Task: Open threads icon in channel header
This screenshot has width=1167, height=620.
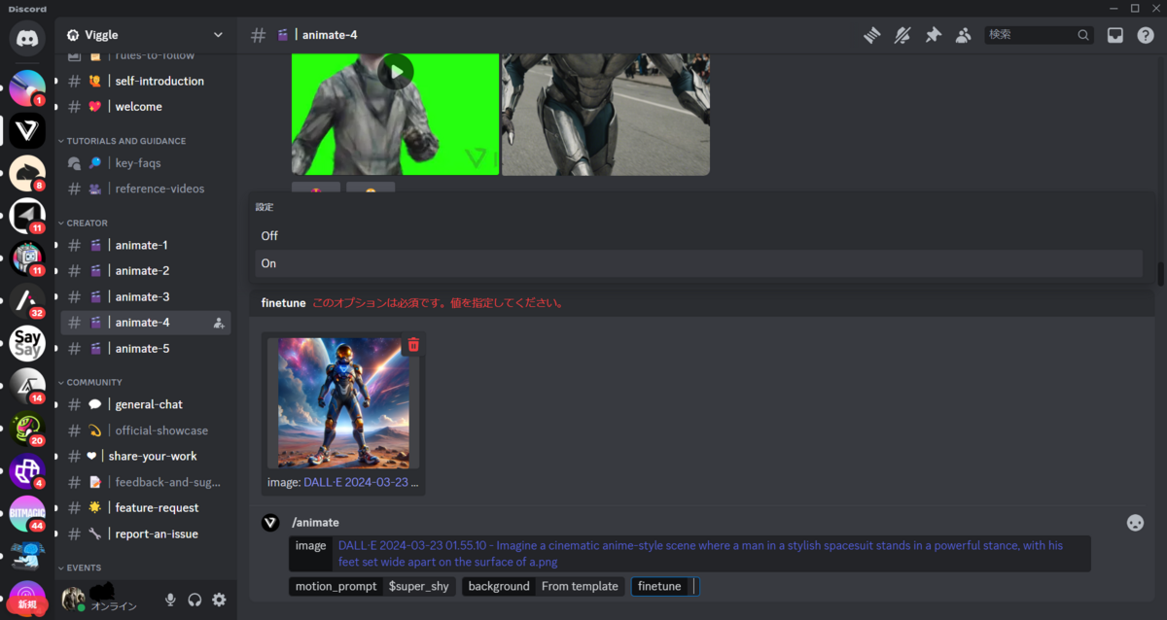Action: [x=872, y=35]
